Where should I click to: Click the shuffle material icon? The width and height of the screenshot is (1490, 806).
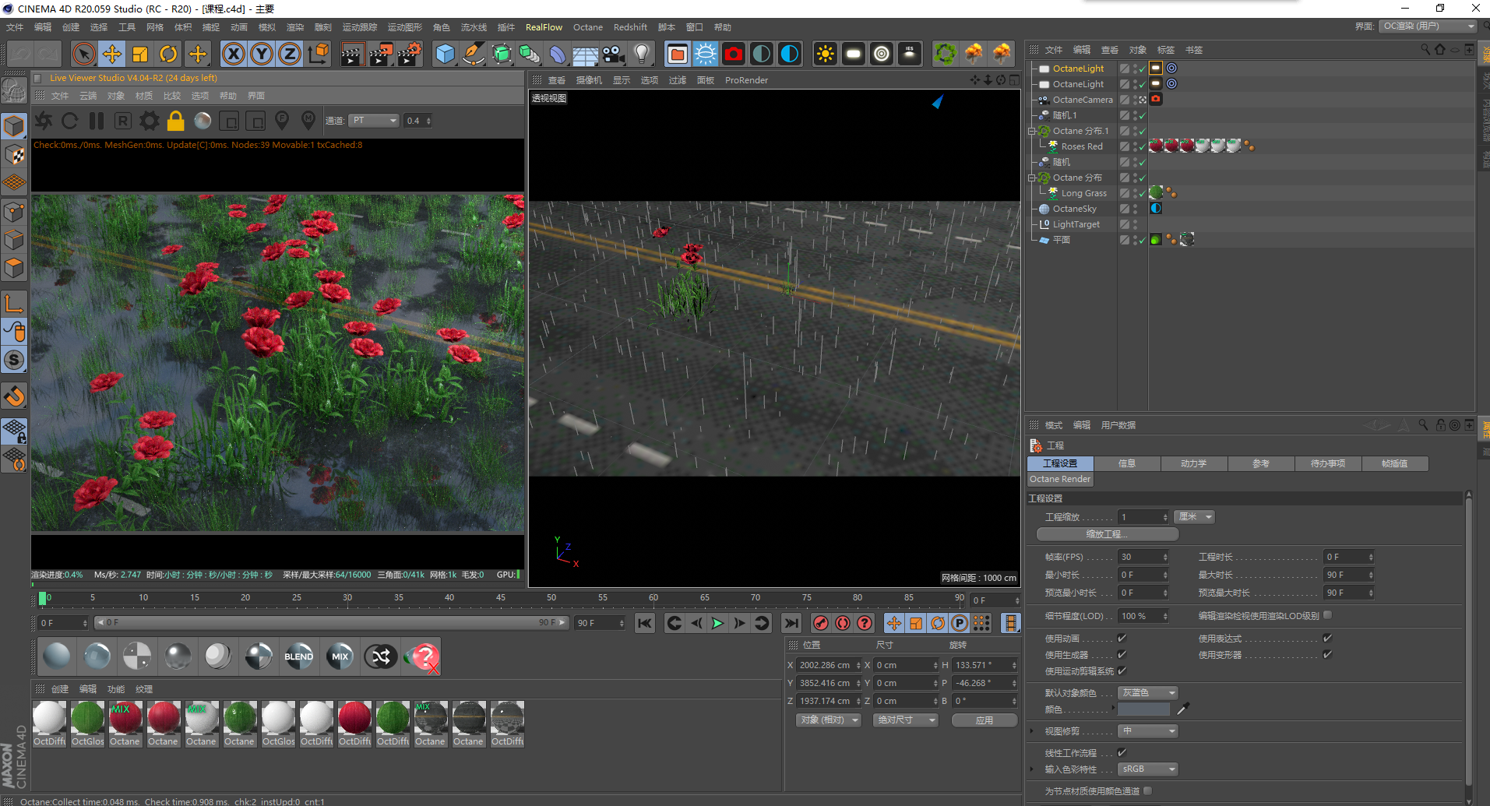click(x=381, y=656)
